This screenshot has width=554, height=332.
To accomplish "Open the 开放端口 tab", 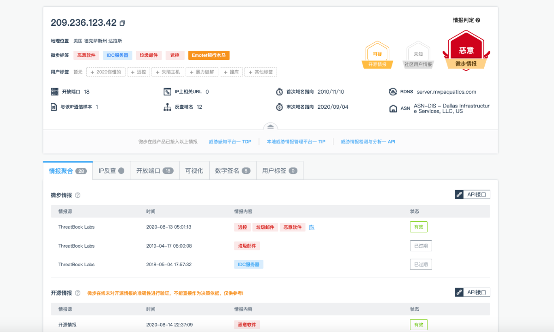I will coord(155,171).
